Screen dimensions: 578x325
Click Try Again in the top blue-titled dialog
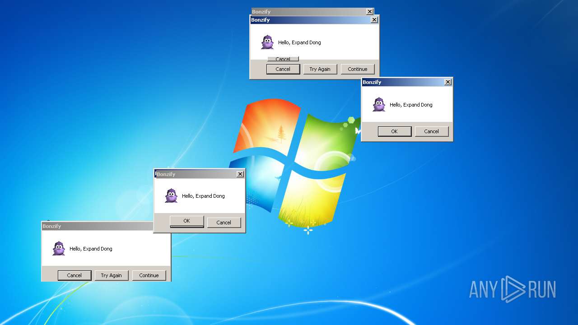(x=320, y=69)
